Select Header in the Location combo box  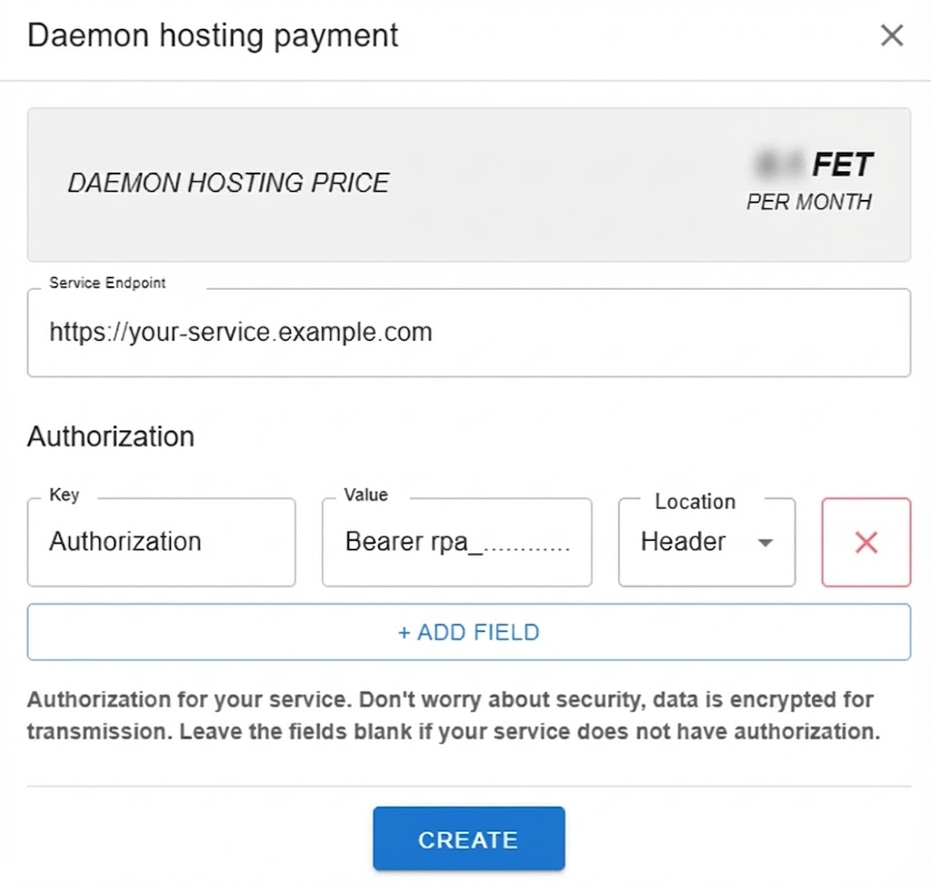(x=706, y=542)
